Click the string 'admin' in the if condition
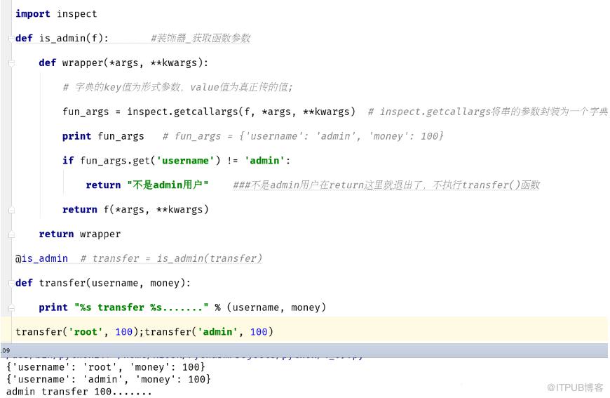Viewport: 610px width, 398px height. [x=264, y=161]
